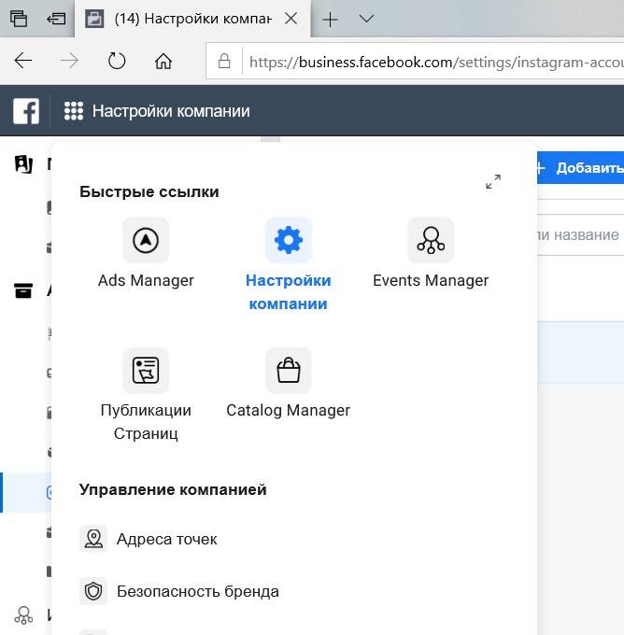Close the Настройки компании browser tab
This screenshot has height=635, width=624.
pyautogui.click(x=292, y=19)
